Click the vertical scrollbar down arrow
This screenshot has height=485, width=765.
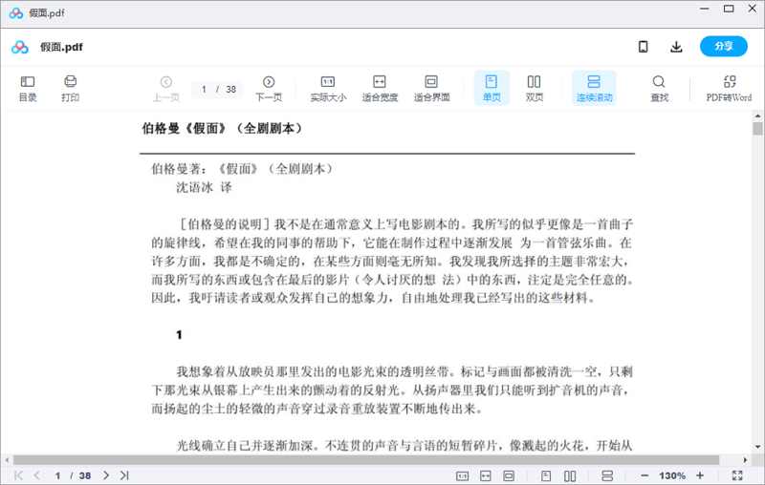[x=757, y=448]
